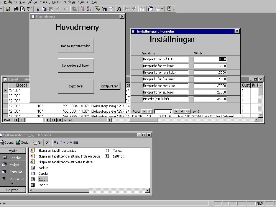Run the spelling check icon

(30, 9)
